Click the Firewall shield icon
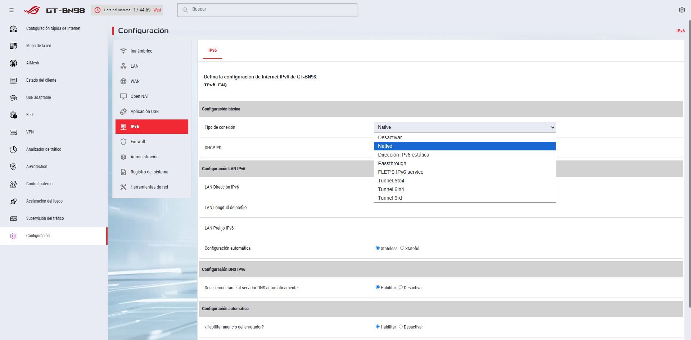 [123, 142]
